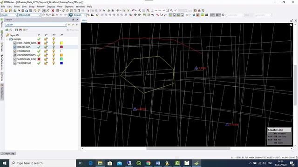Viewport: 298px width, 167px height.
Task: Click the yellow-green image toolbar icon
Action: point(203,15)
